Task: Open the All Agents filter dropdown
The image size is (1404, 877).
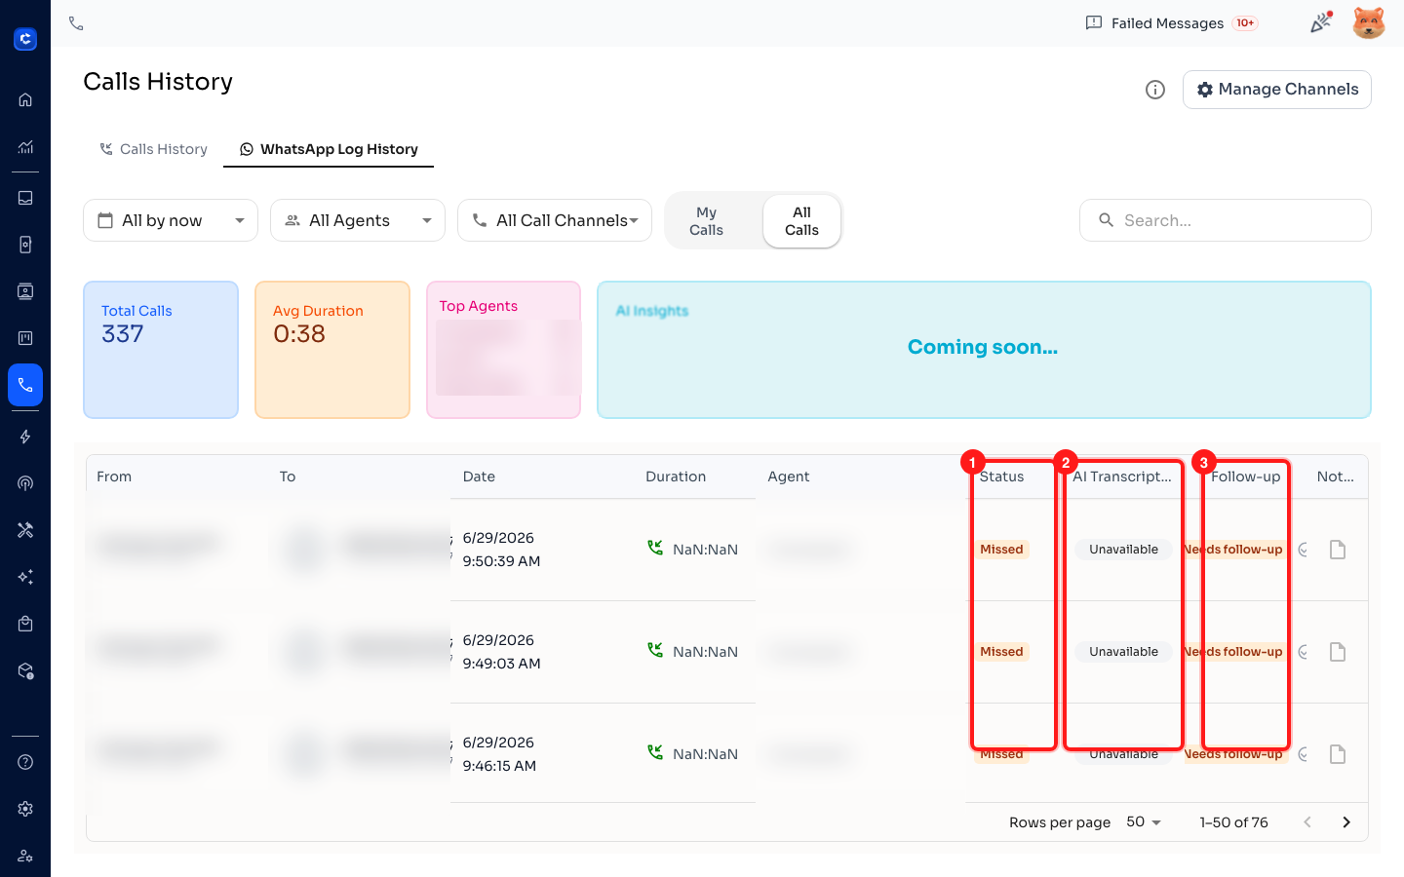Action: pos(358,220)
